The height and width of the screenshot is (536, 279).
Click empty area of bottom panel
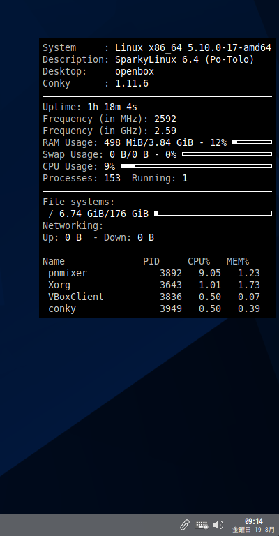click(85, 525)
